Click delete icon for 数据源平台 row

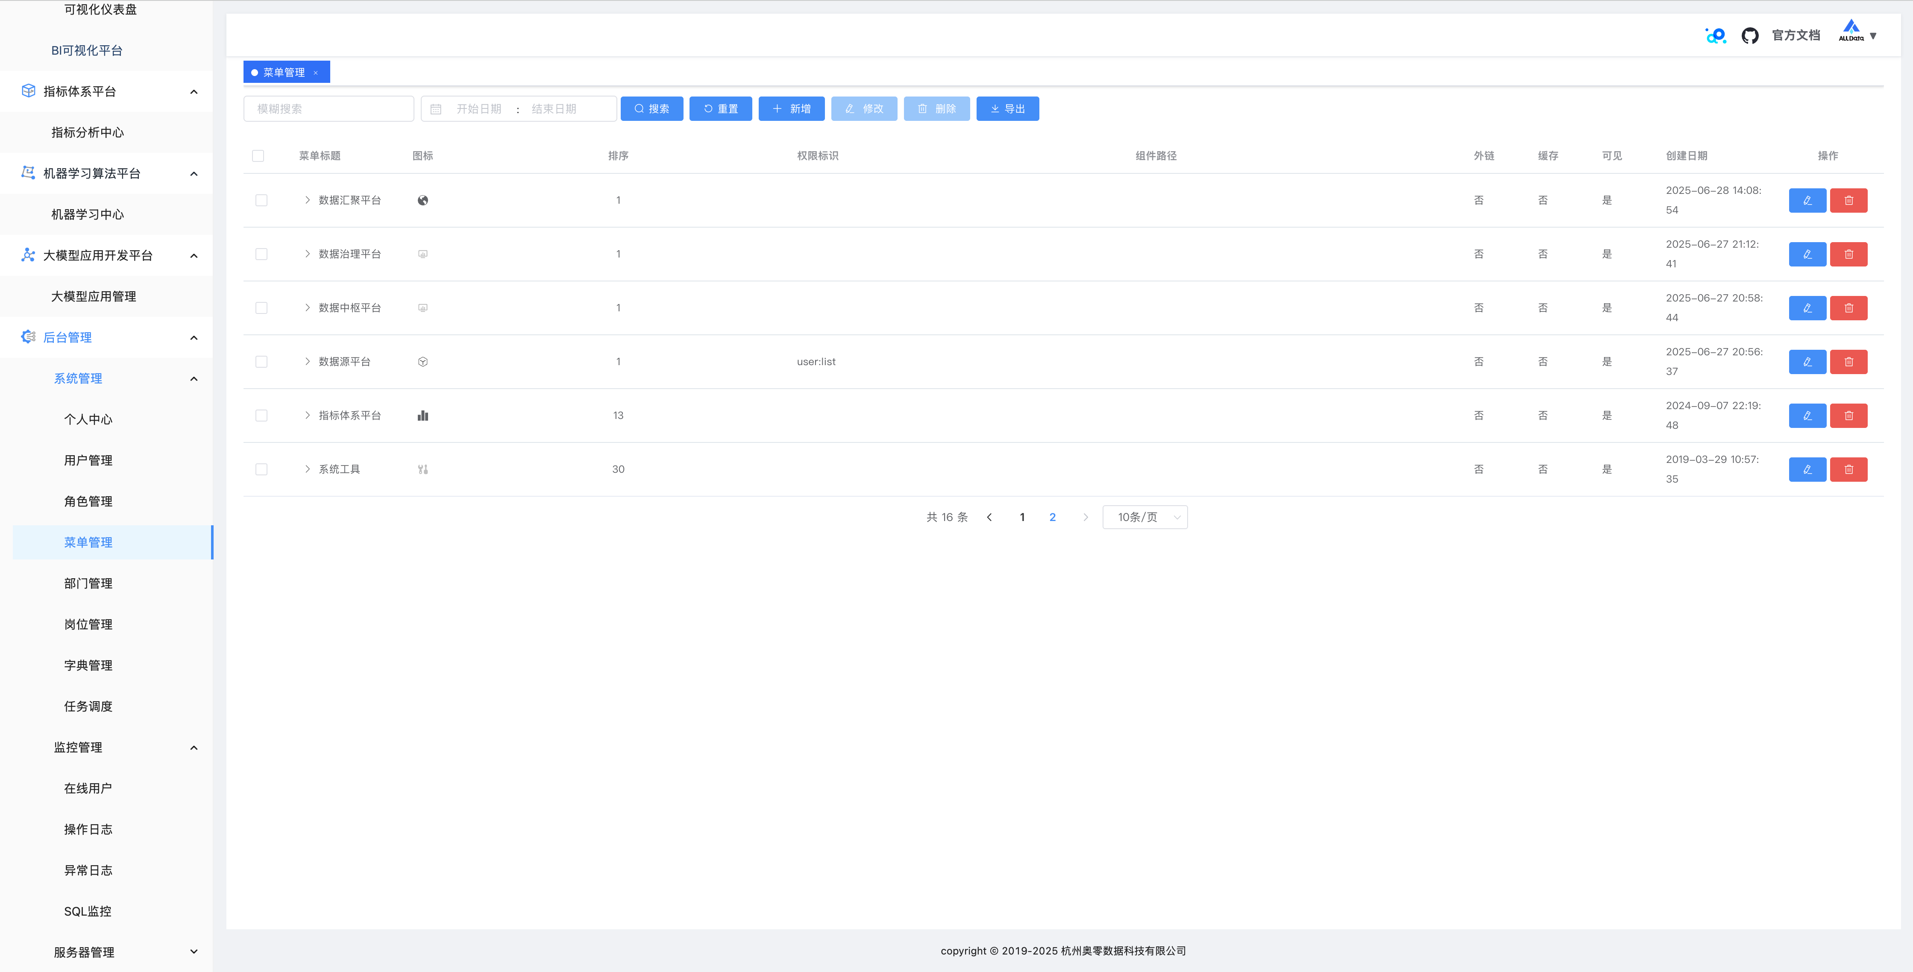(1848, 362)
